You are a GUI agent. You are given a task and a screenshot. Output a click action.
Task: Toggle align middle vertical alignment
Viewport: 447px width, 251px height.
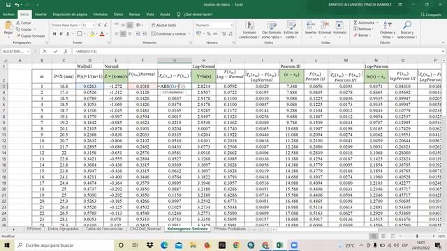123,25
